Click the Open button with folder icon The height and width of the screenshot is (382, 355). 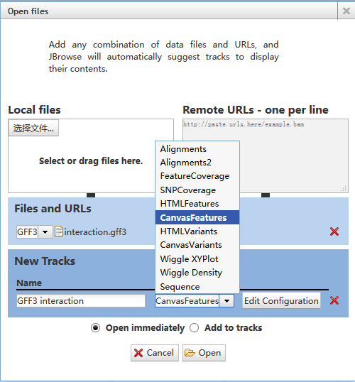pos(204,353)
